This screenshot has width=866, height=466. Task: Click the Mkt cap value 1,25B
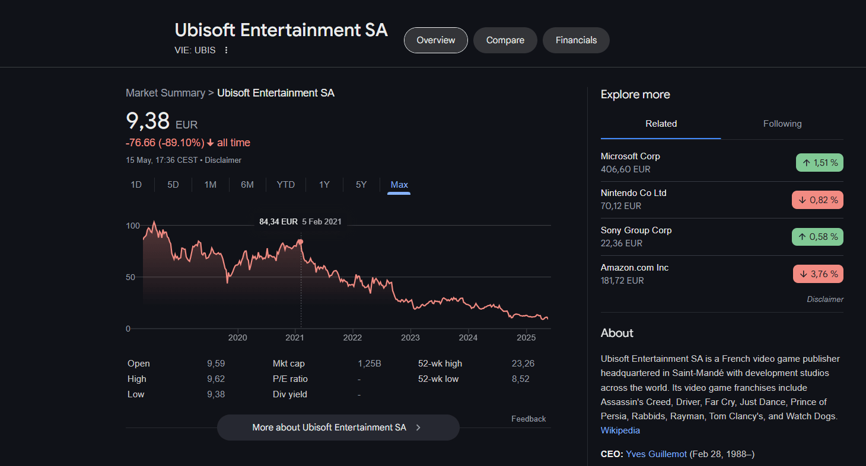coord(370,364)
